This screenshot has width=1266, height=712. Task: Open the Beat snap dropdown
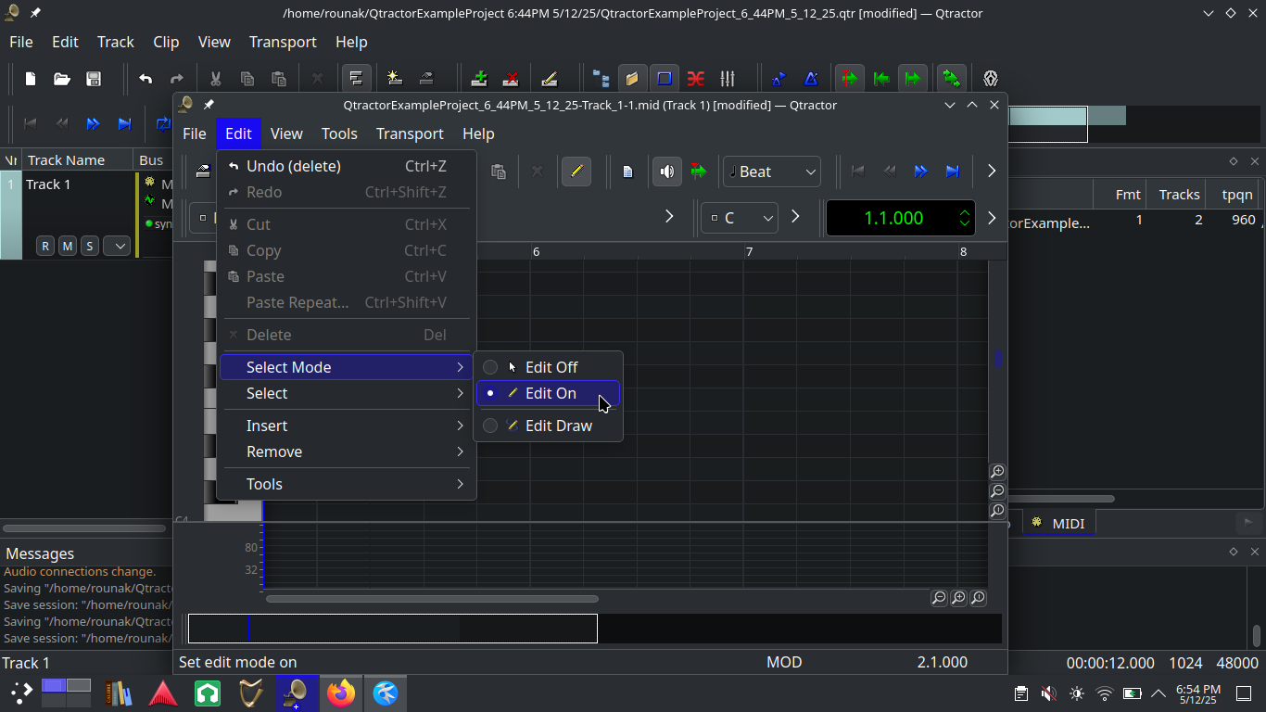pos(772,172)
